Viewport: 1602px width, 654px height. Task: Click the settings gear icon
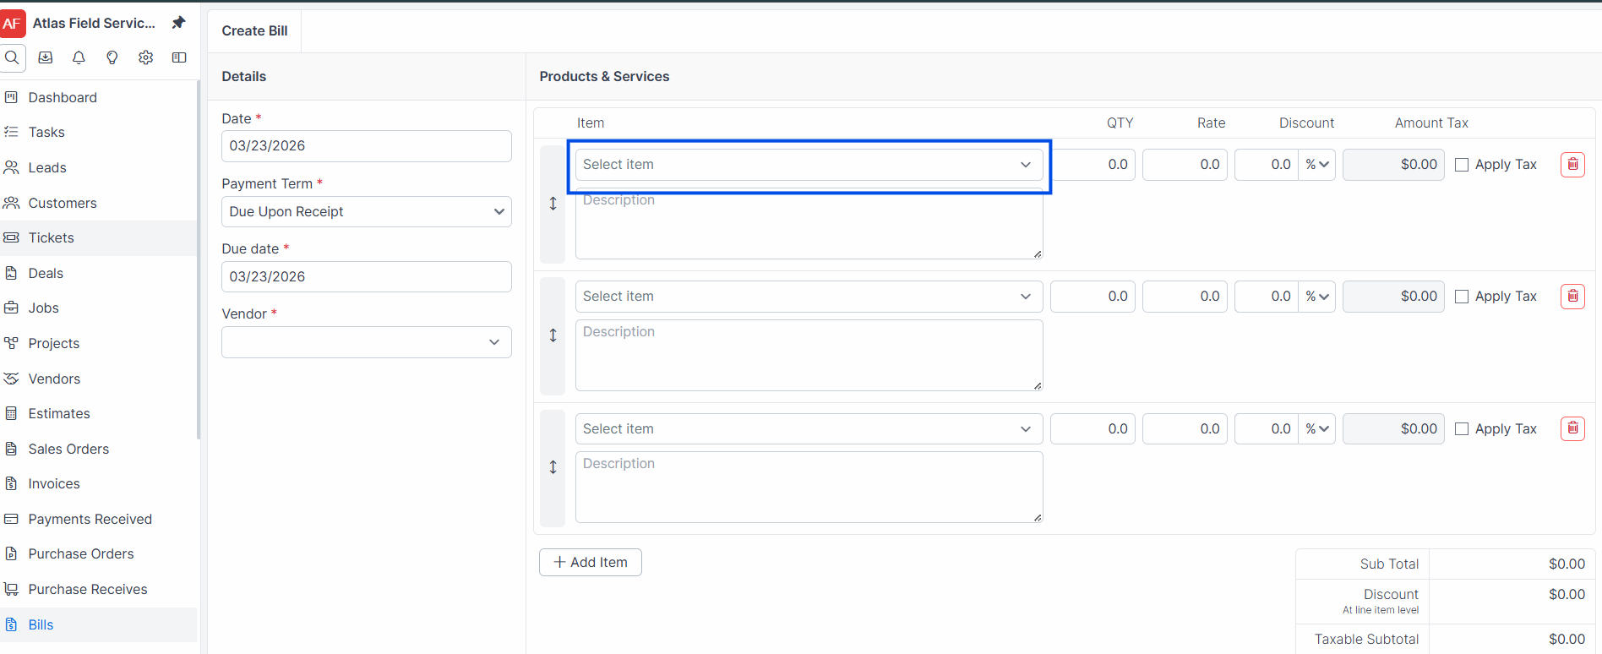click(x=145, y=57)
